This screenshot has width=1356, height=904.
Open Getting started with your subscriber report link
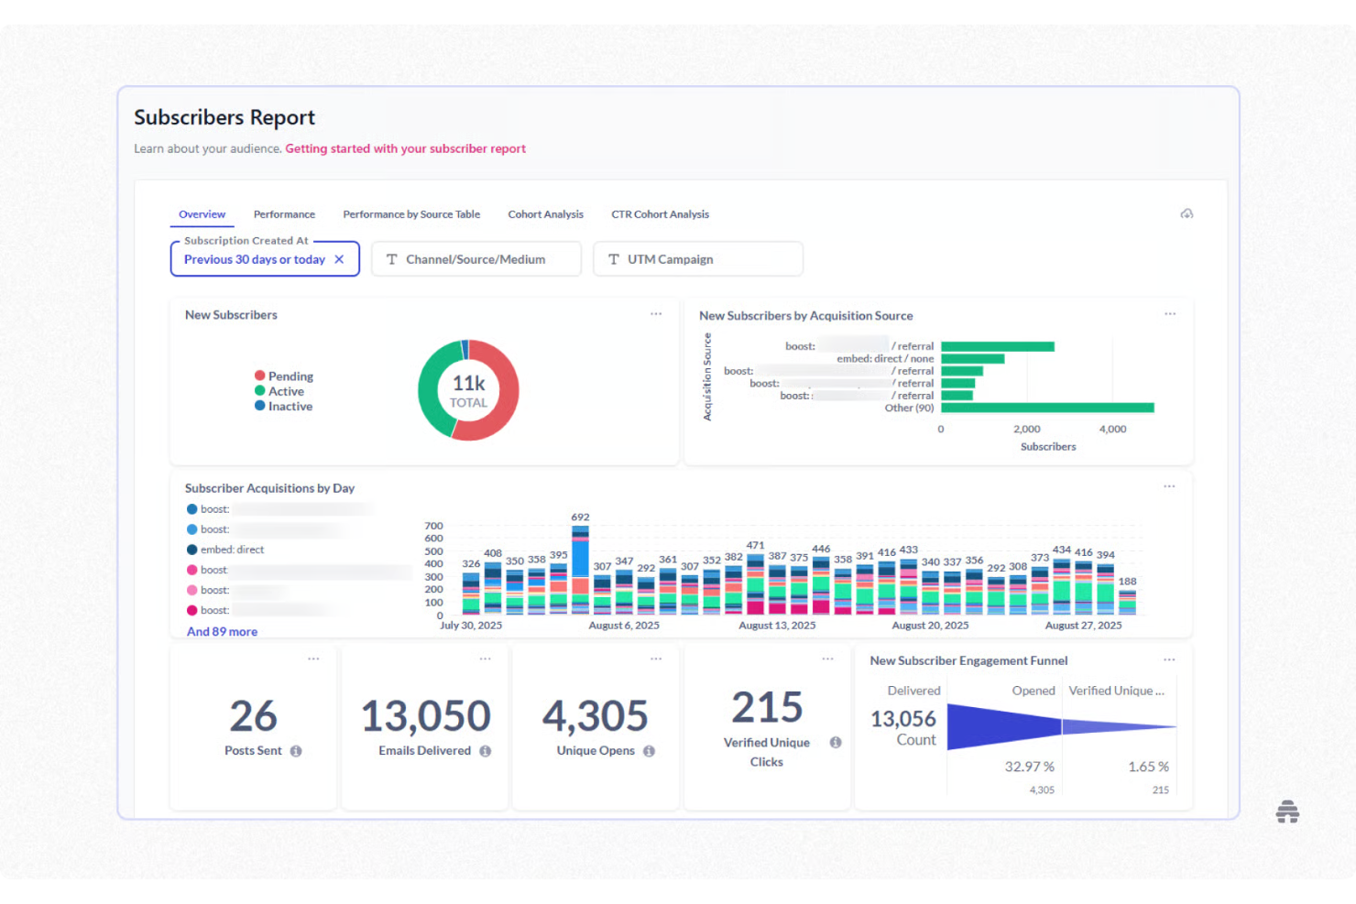tap(405, 148)
